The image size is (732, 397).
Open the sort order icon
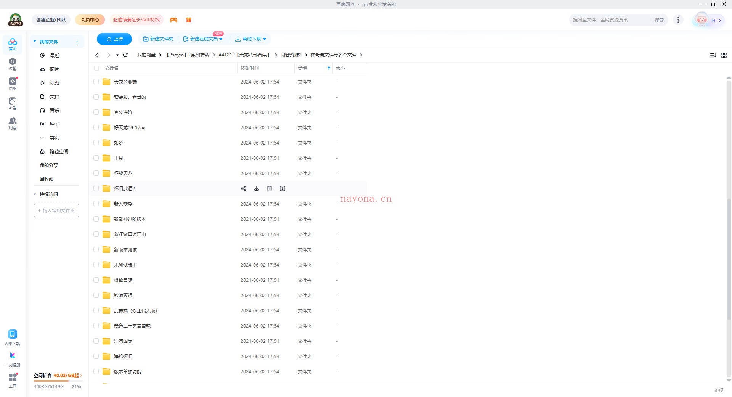[713, 55]
